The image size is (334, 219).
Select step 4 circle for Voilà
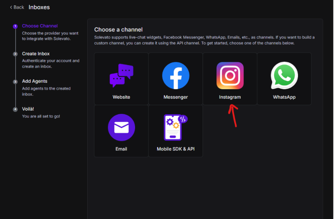point(15,109)
